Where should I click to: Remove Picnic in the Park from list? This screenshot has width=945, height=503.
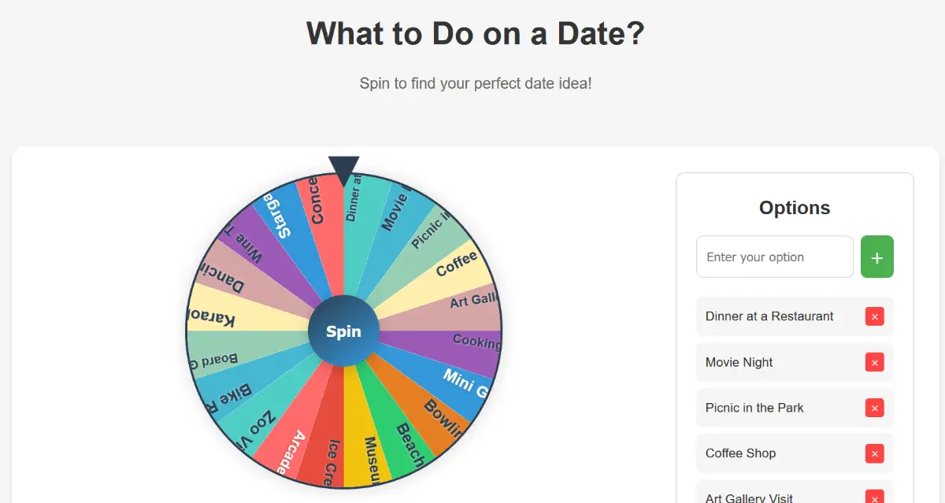(x=874, y=408)
